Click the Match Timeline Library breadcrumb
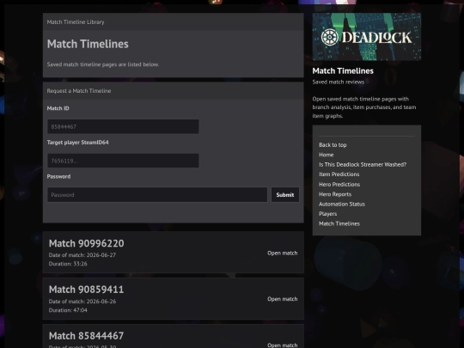 (76, 21)
